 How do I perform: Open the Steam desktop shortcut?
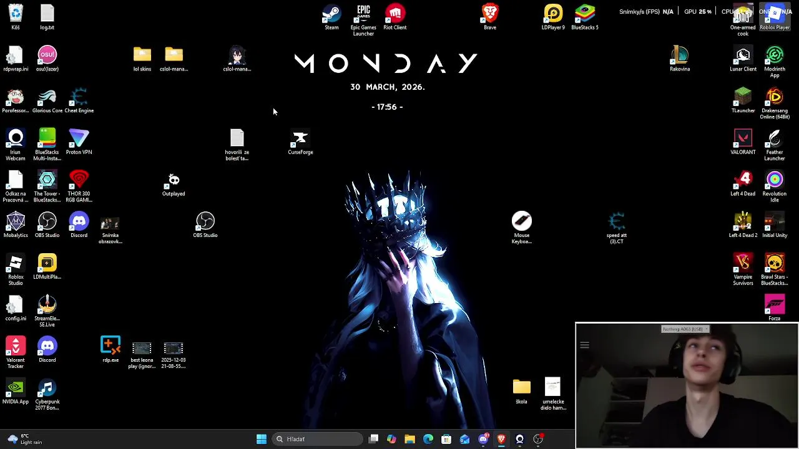point(331,17)
